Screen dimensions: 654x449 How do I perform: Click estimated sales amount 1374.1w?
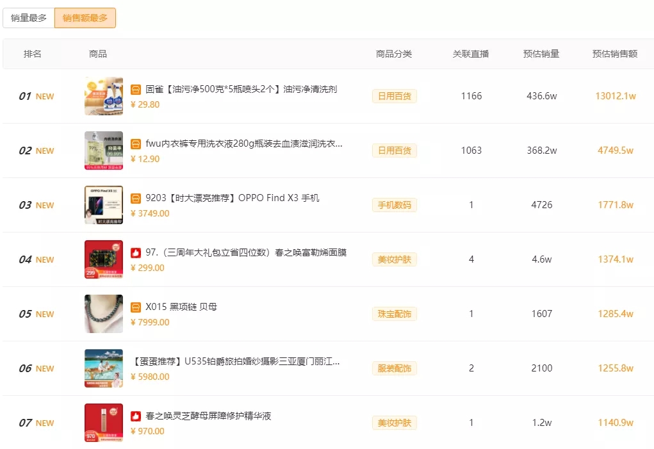pyautogui.click(x=616, y=259)
